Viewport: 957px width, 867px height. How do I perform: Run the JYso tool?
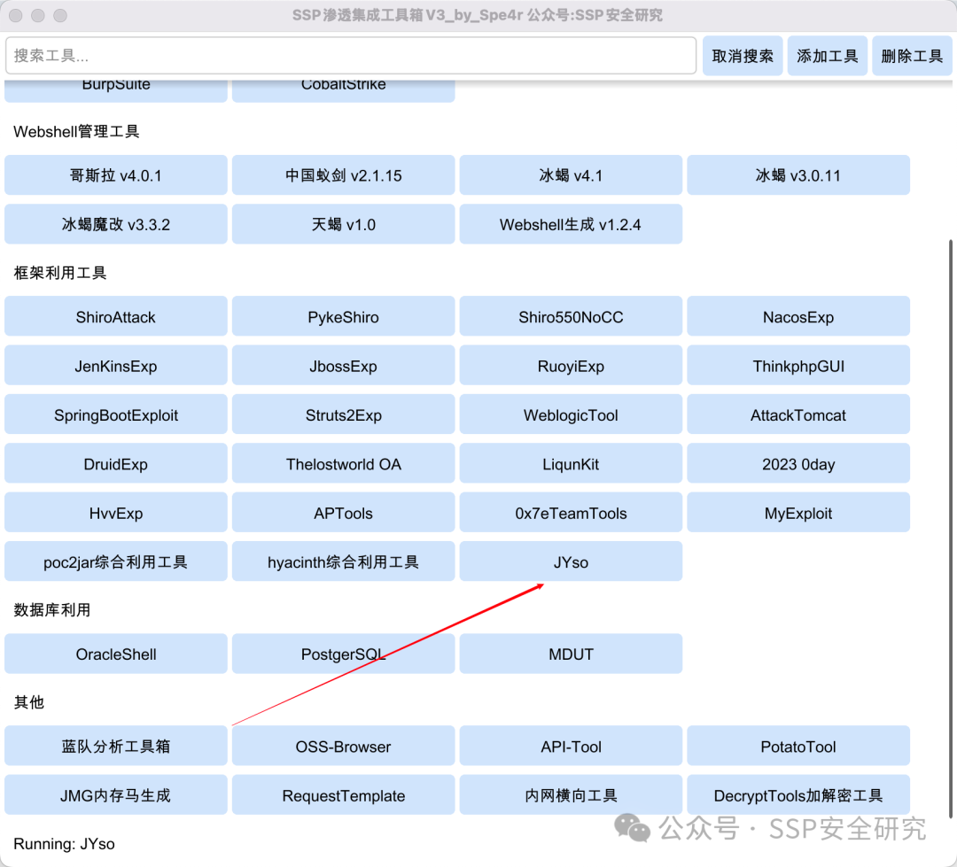(x=571, y=561)
